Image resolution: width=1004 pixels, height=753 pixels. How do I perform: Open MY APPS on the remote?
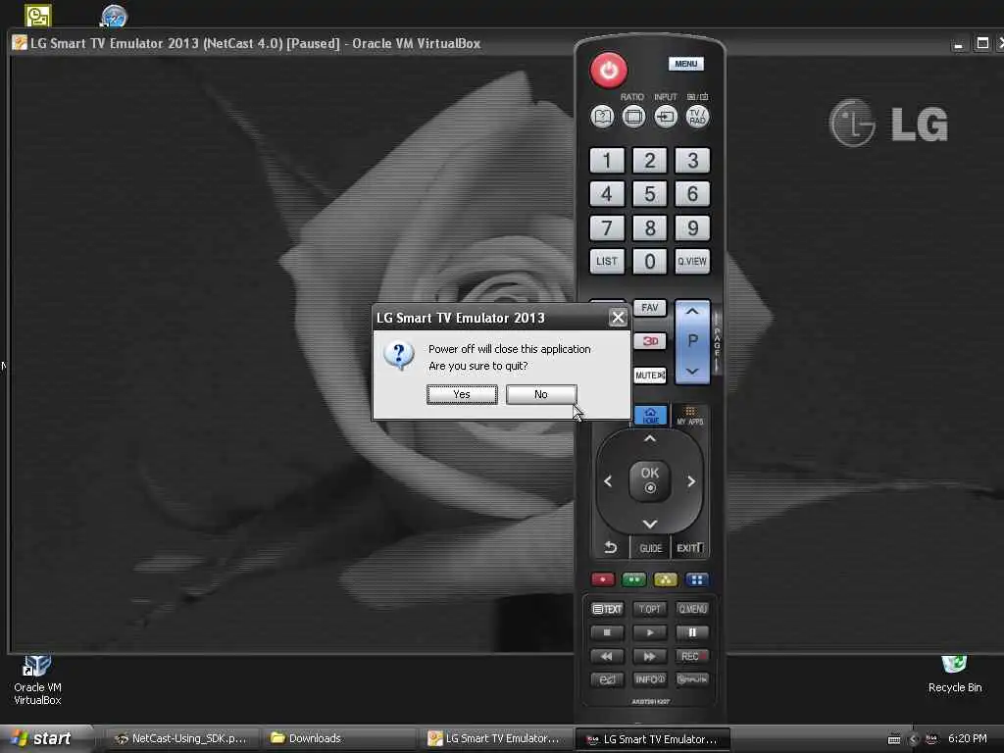(690, 416)
